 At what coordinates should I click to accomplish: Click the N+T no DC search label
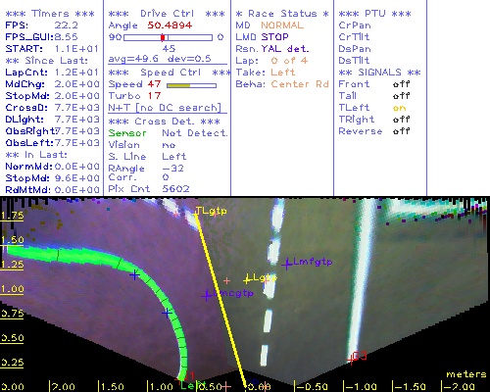point(165,108)
